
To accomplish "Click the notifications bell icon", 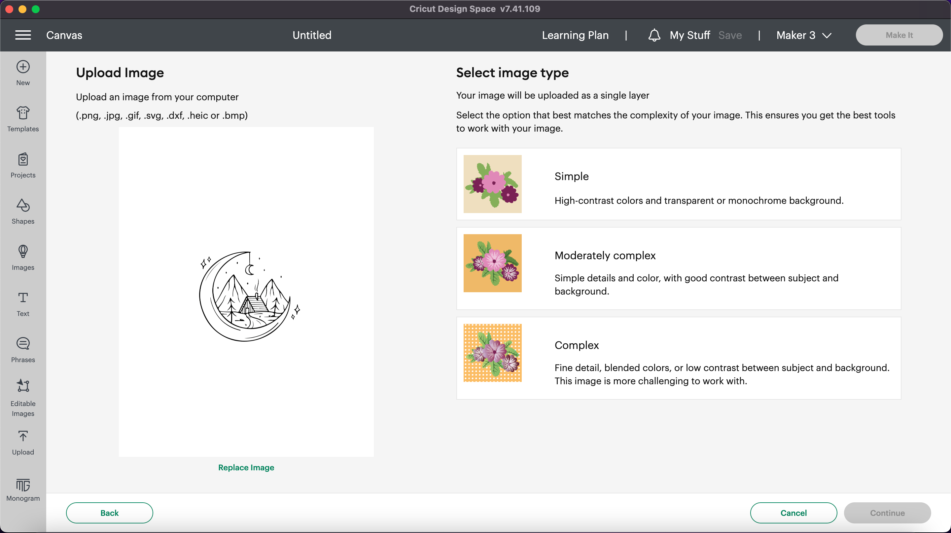I will (x=654, y=35).
